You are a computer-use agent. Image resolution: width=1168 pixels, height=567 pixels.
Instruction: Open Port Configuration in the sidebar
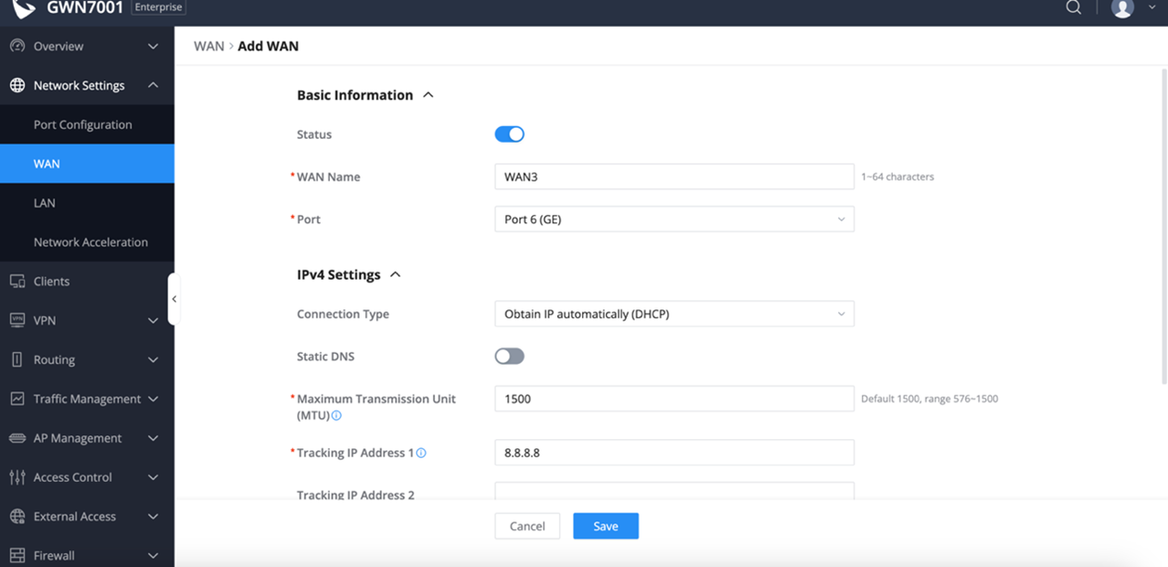click(83, 125)
